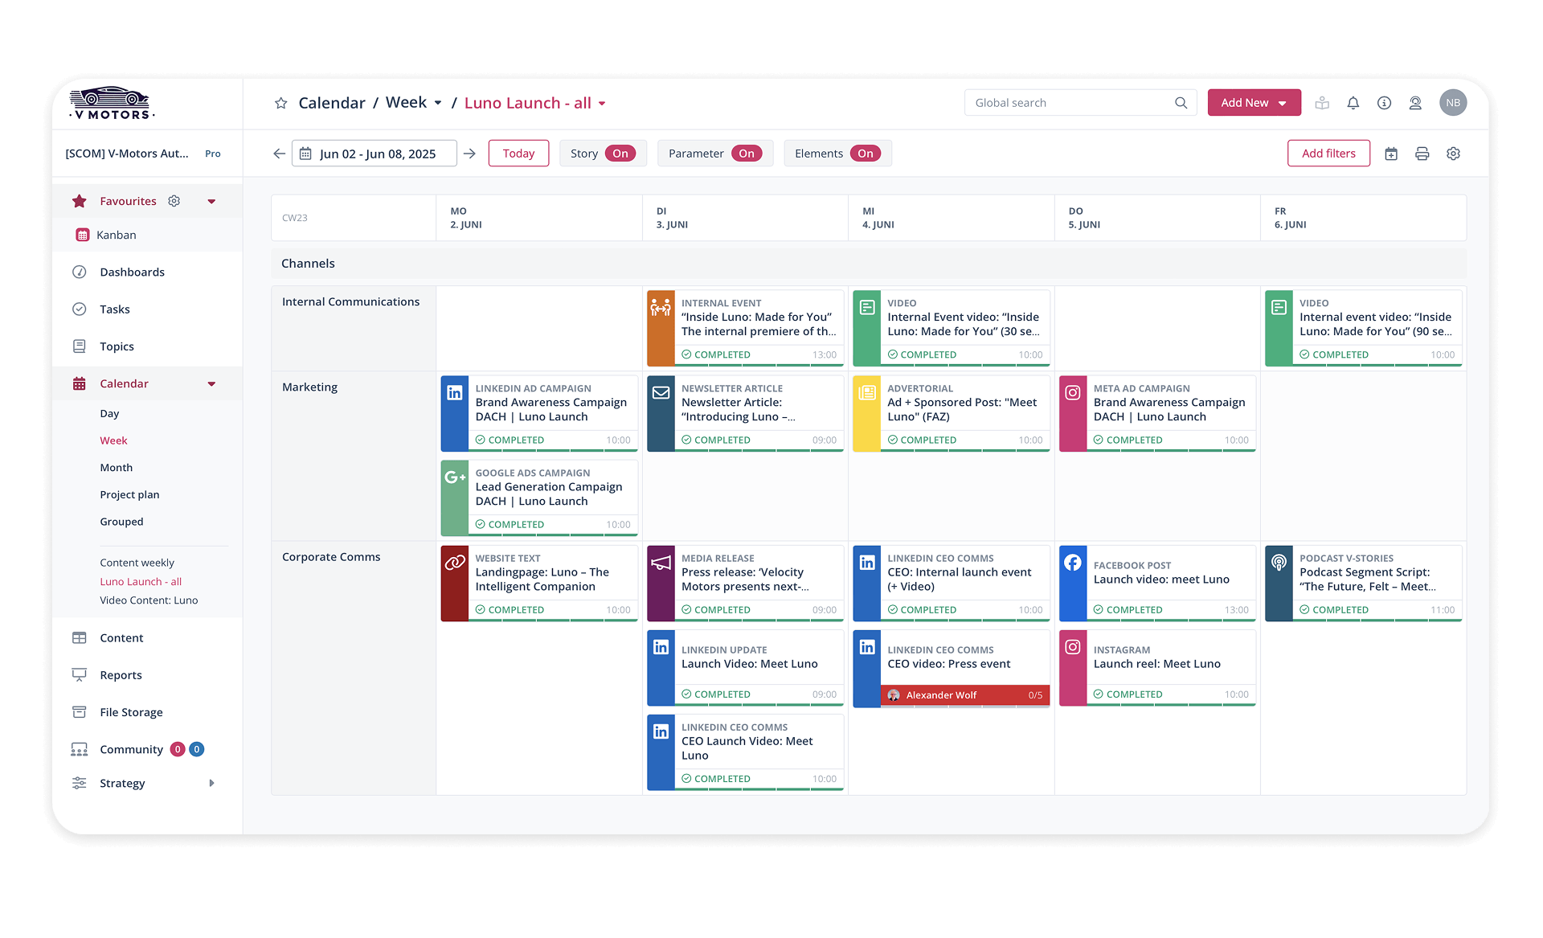Go to previous week arrow
The width and height of the screenshot is (1543, 938).
pos(279,154)
